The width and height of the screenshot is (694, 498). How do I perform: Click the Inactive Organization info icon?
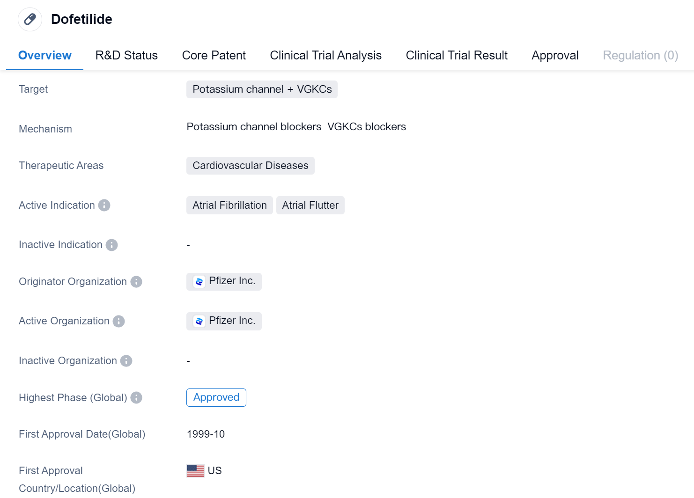click(126, 361)
